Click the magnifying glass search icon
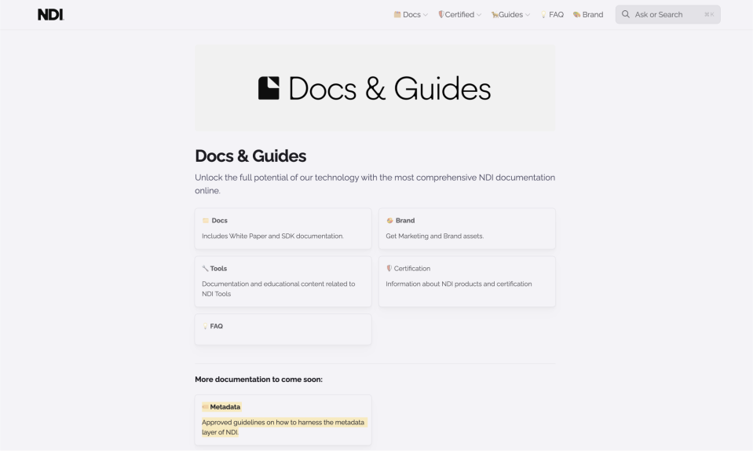 [x=625, y=14]
